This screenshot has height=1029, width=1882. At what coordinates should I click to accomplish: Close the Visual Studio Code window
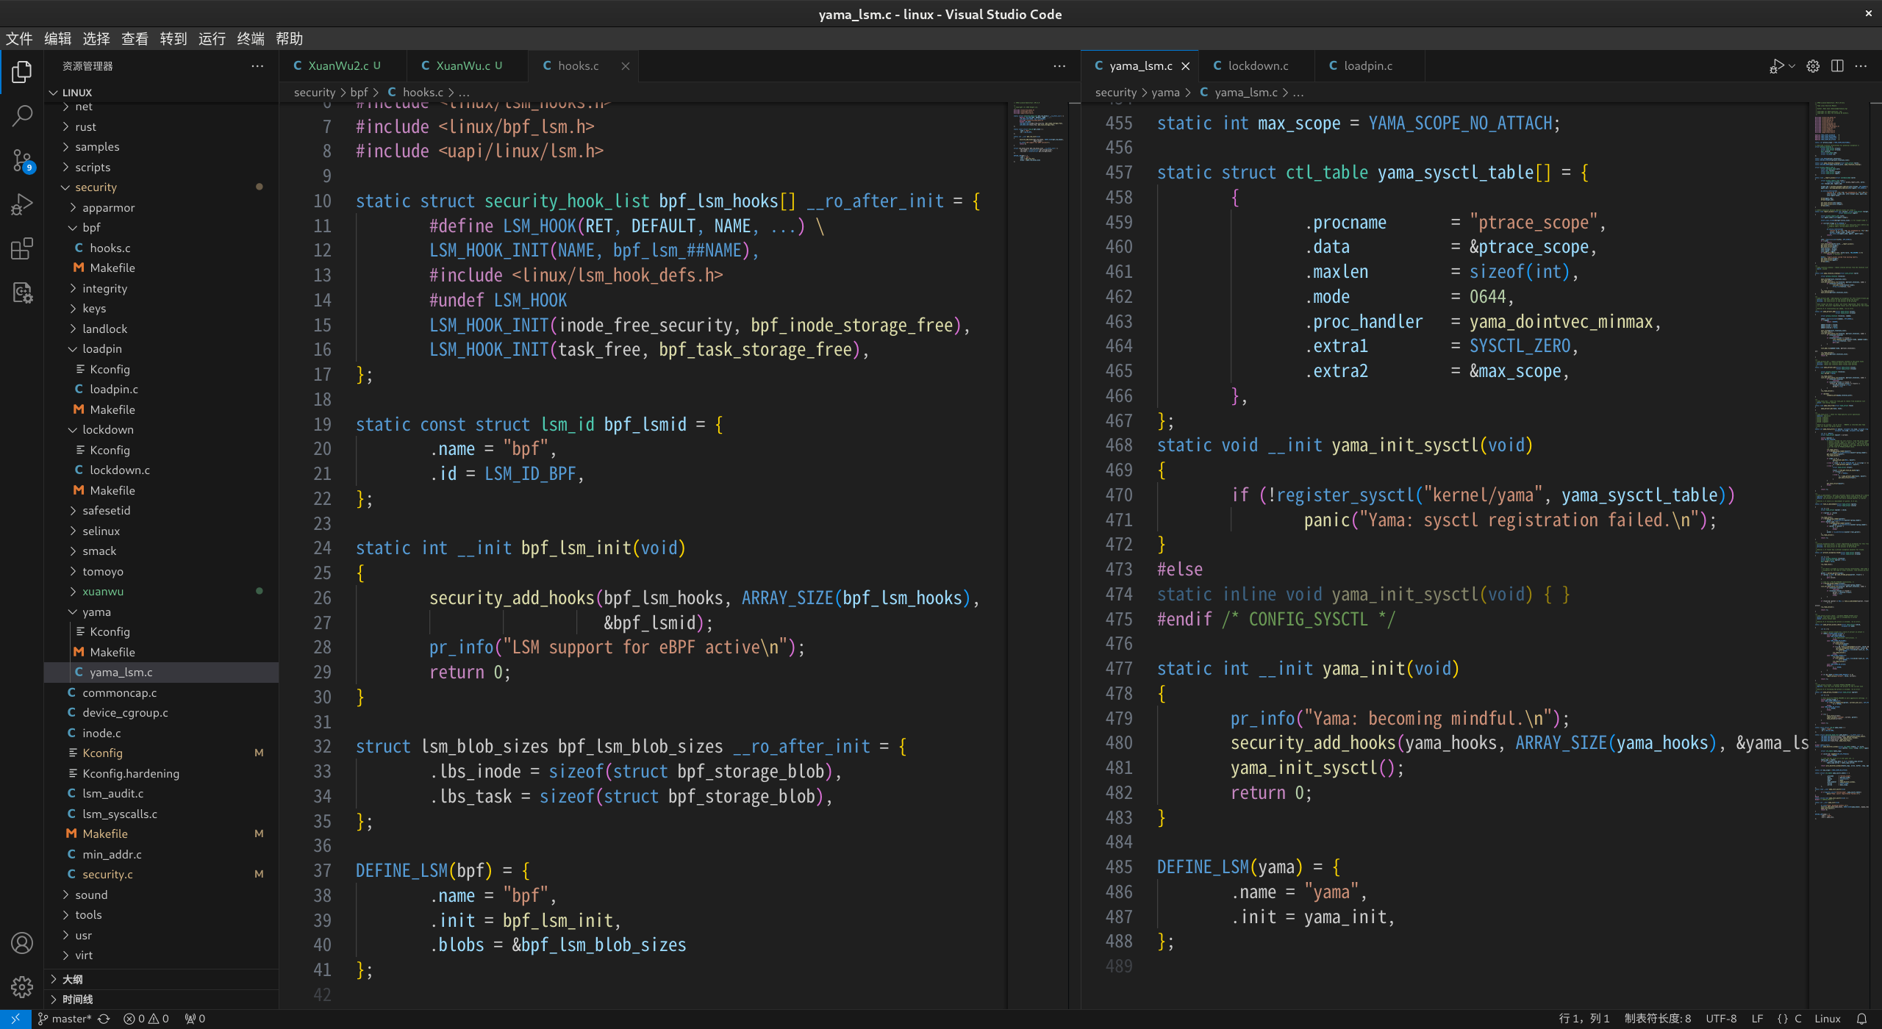(x=1868, y=13)
